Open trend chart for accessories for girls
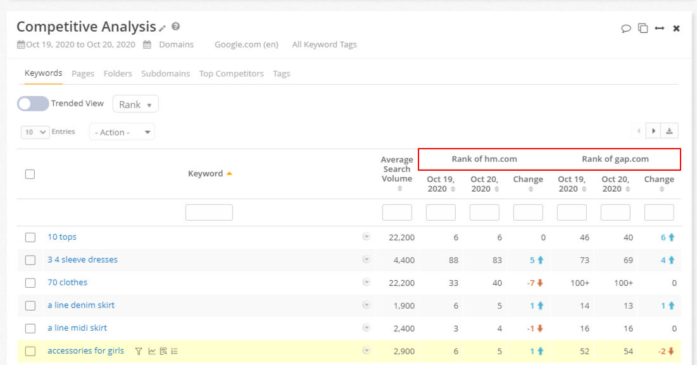The image size is (697, 365). click(x=151, y=351)
